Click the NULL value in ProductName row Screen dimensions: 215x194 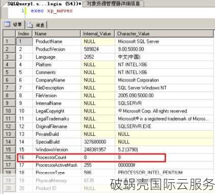[98, 41]
